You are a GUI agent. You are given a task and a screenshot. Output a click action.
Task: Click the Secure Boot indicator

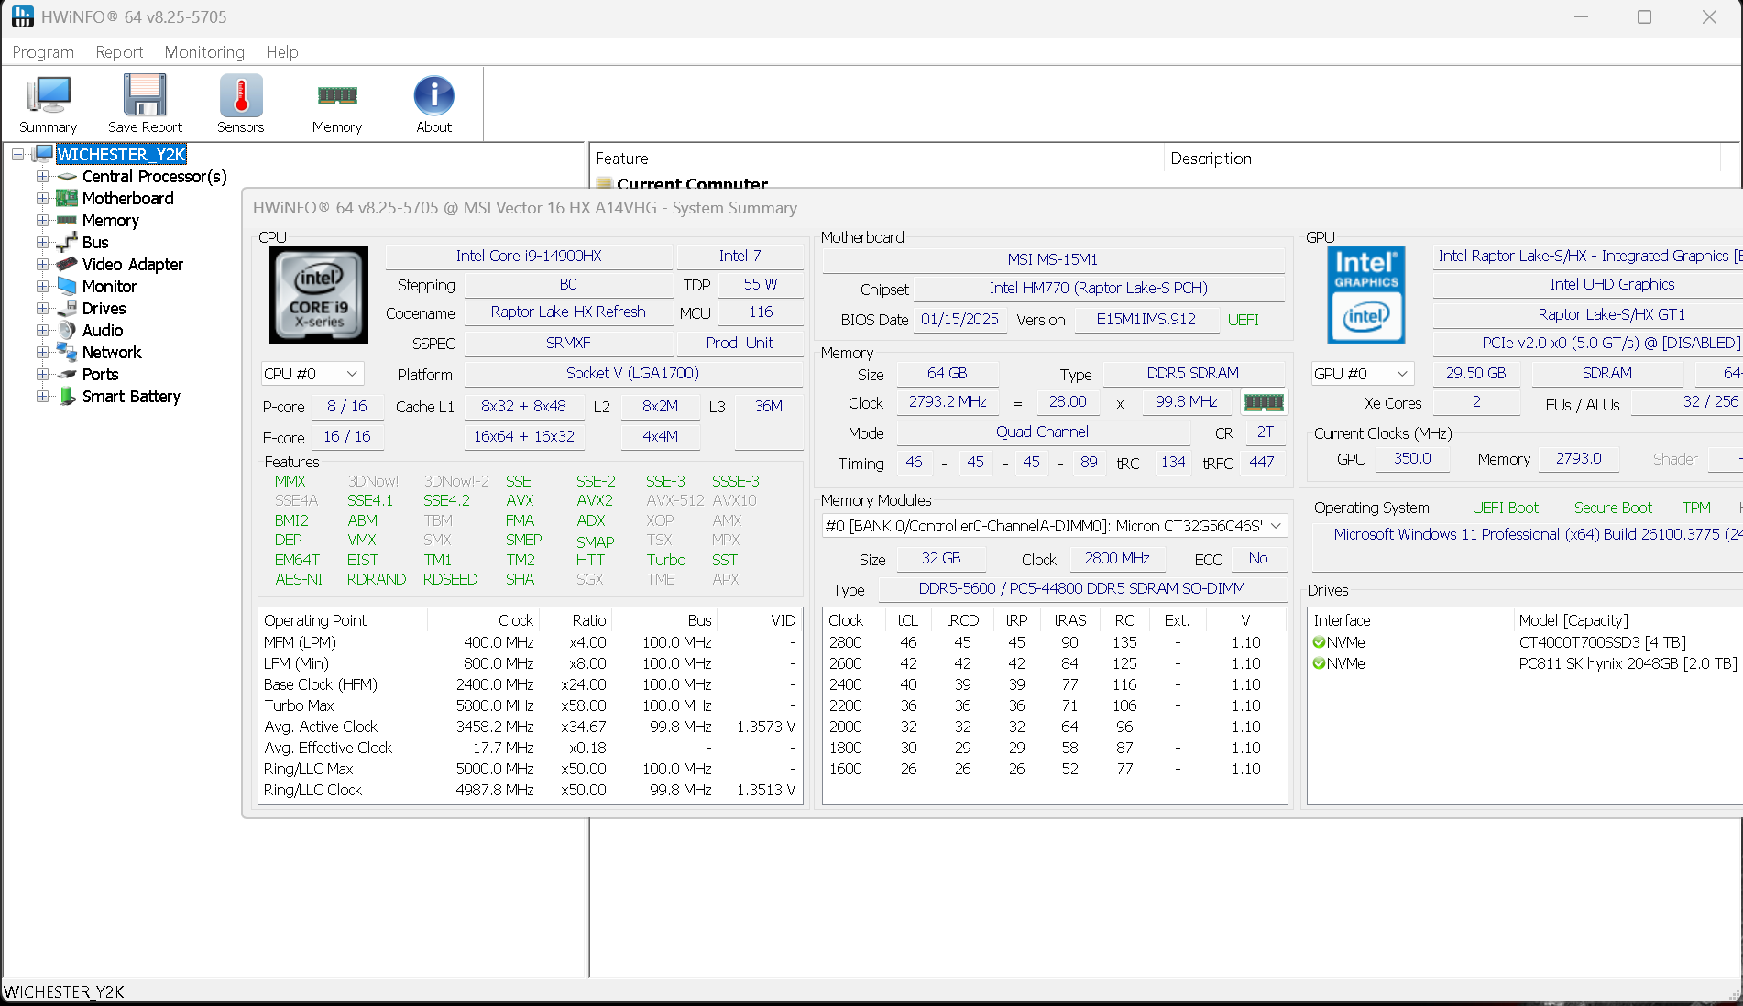pyautogui.click(x=1613, y=508)
